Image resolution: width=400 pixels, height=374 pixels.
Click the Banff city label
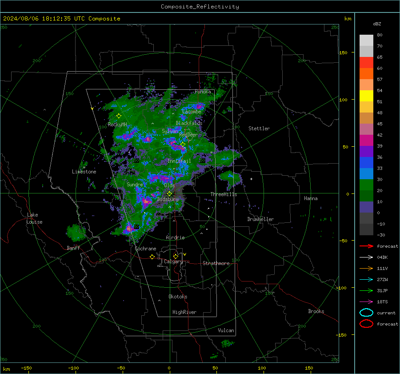pyautogui.click(x=73, y=248)
